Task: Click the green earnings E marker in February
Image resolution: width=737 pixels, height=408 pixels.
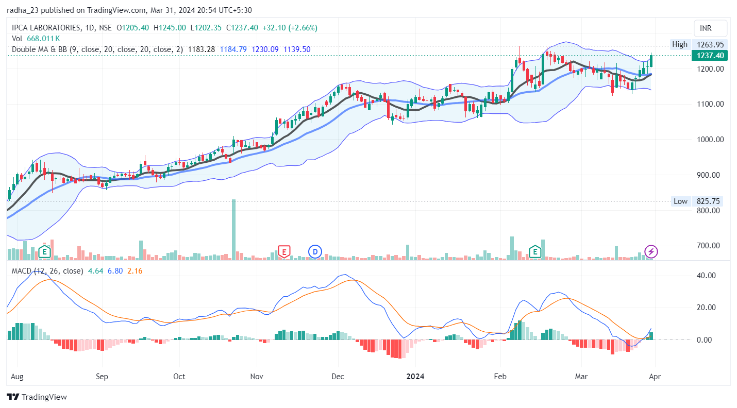Action: pos(536,251)
